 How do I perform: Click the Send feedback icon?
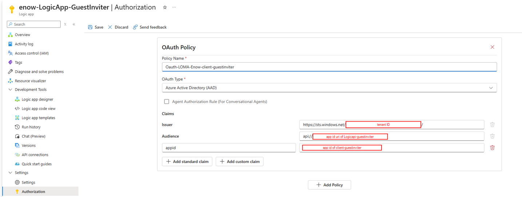click(x=135, y=27)
